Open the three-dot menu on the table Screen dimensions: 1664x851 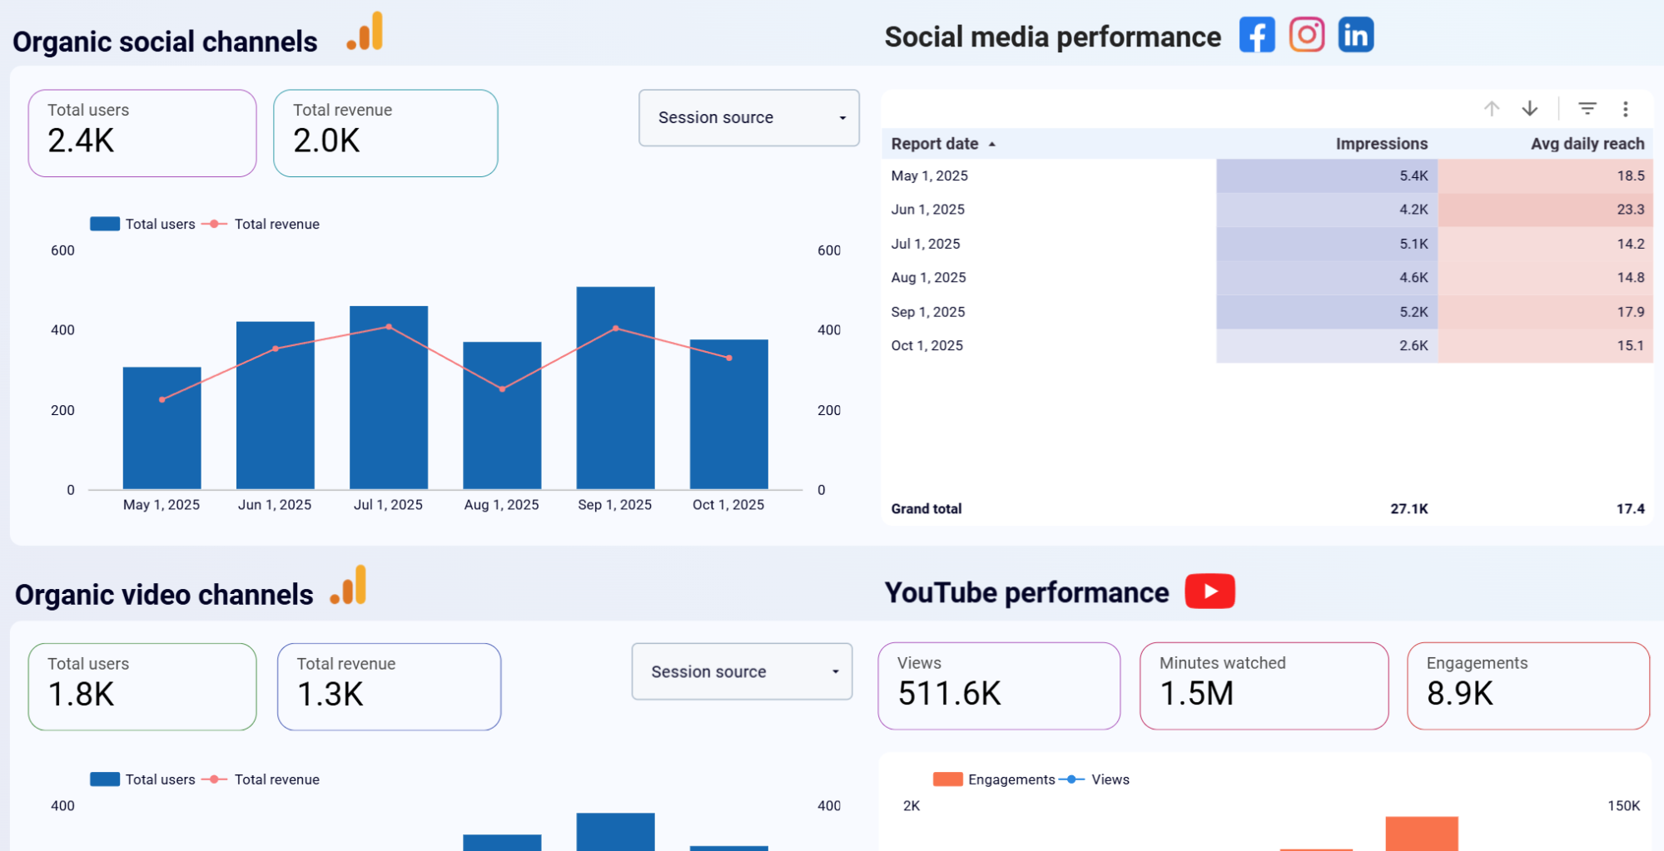[x=1625, y=108]
